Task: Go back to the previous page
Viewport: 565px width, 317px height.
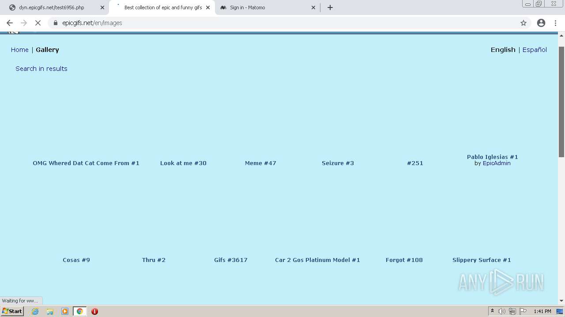Action: [10, 23]
